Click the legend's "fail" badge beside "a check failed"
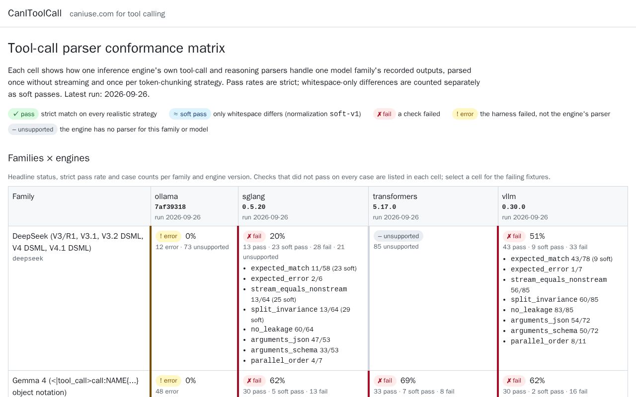This screenshot has width=636, height=397. pos(384,114)
